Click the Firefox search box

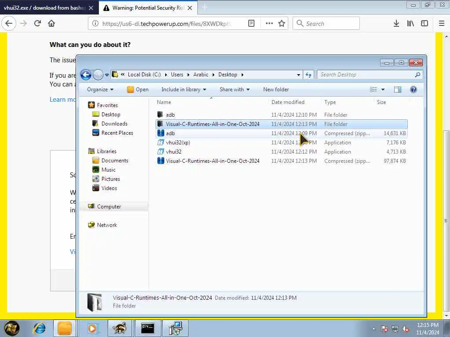pyautogui.click(x=326, y=24)
